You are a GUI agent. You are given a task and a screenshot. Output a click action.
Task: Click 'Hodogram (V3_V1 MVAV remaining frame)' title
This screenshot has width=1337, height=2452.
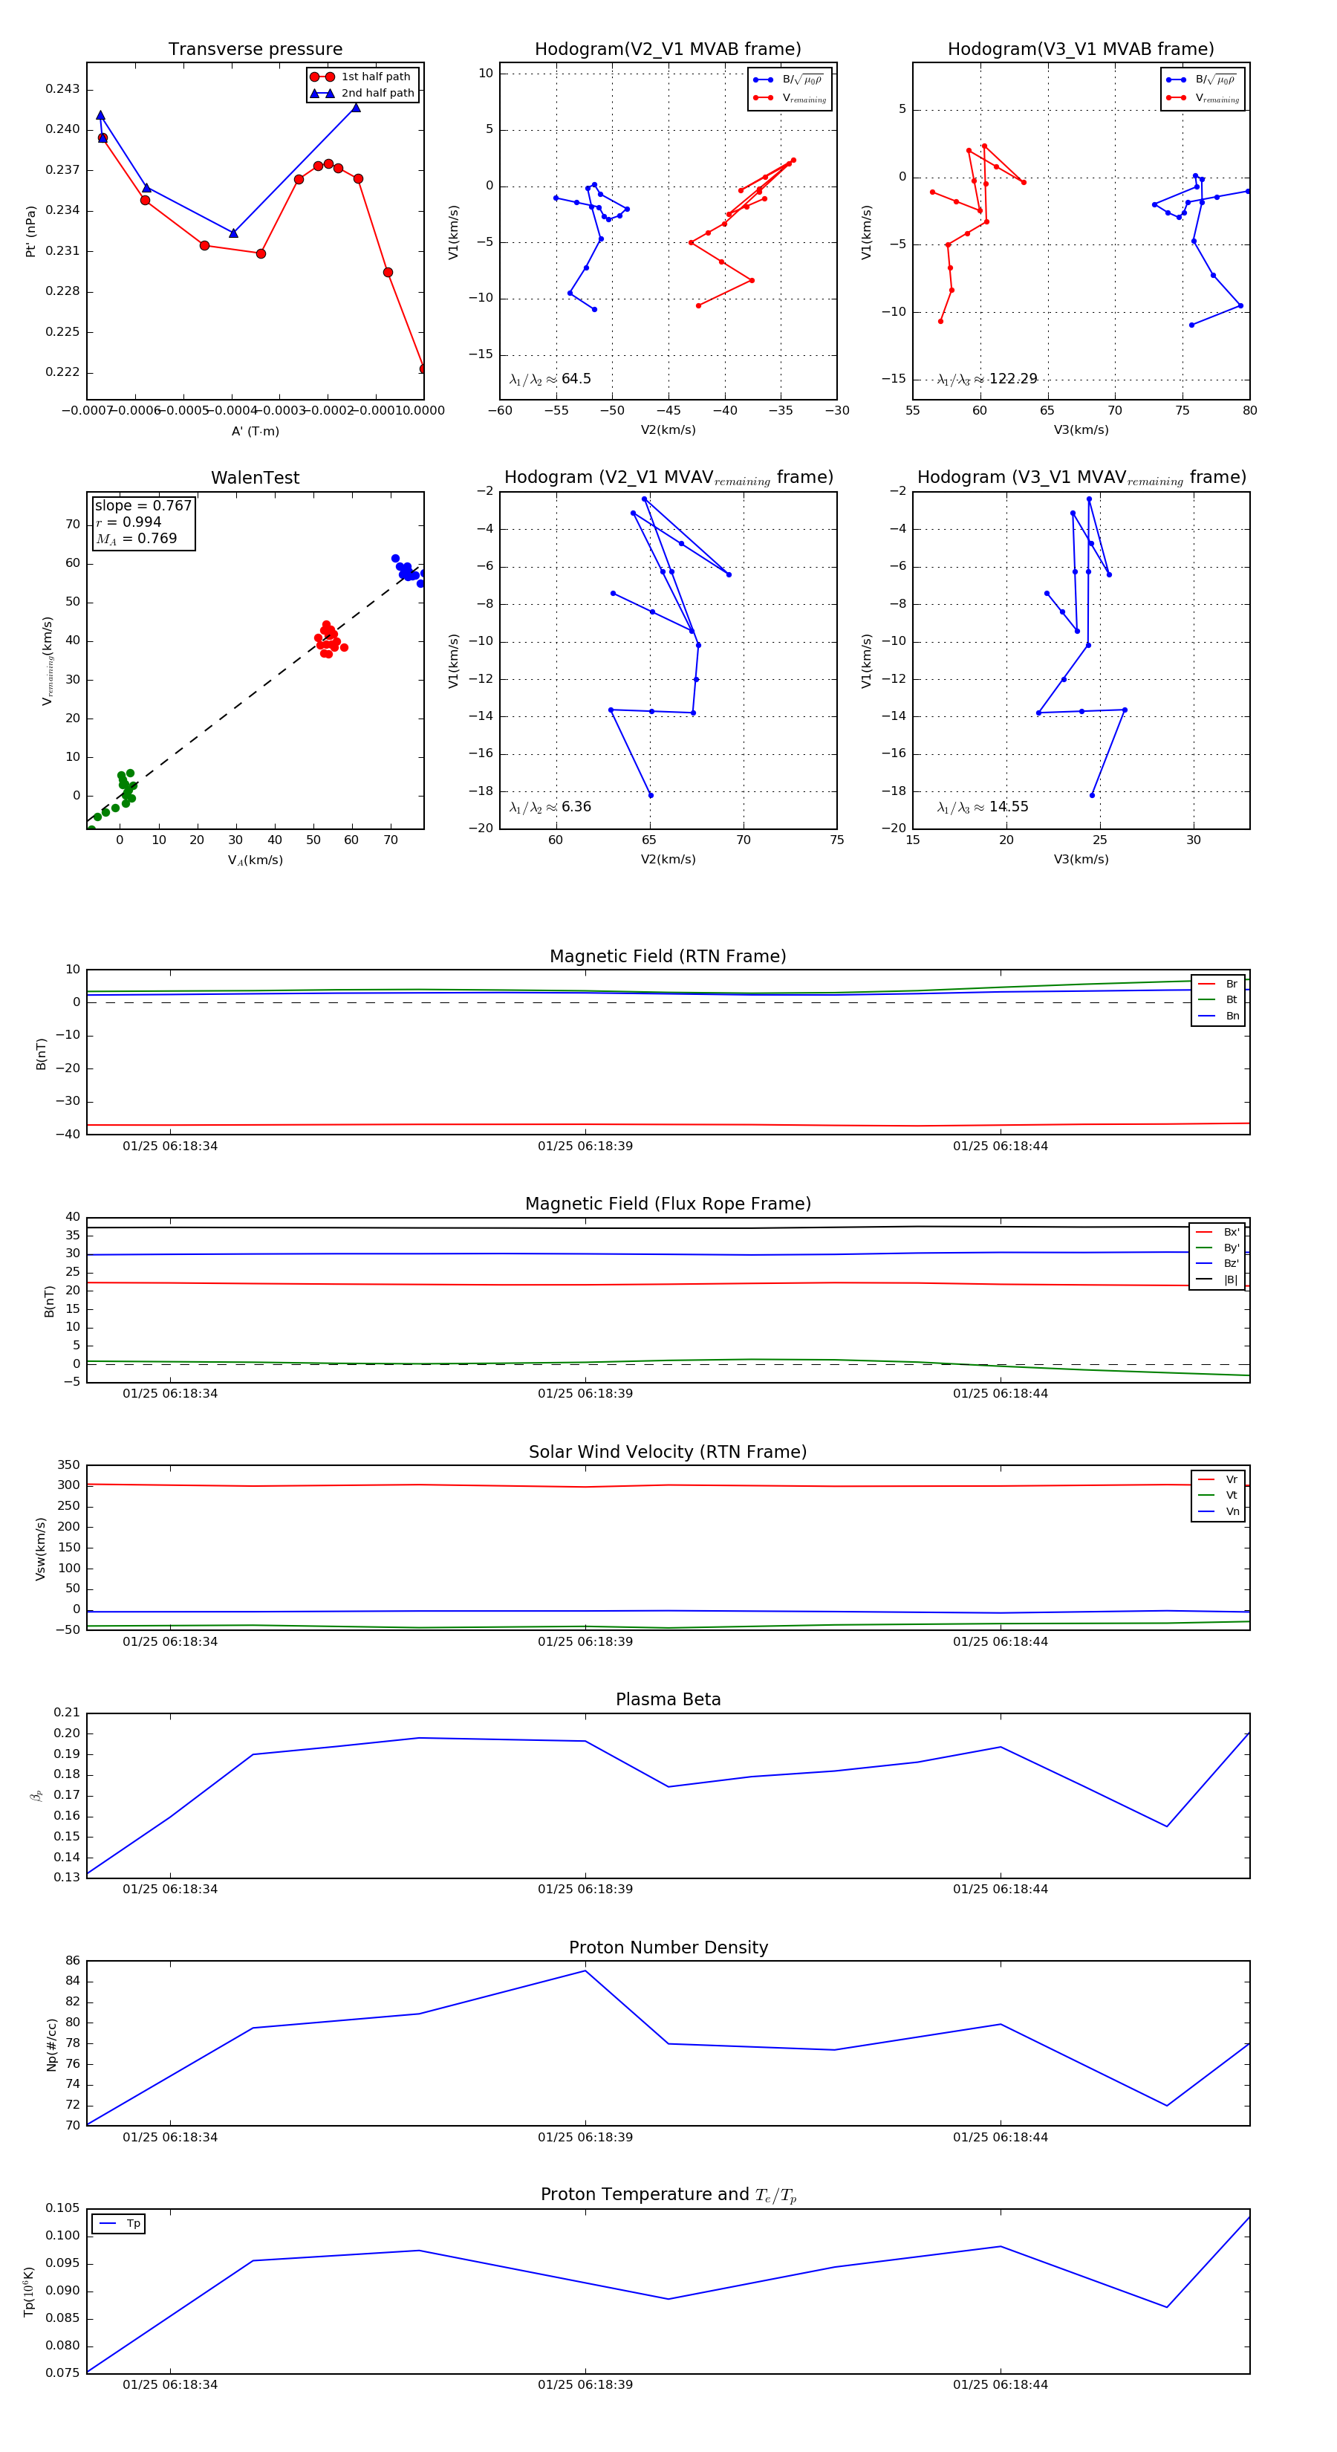tap(1081, 478)
